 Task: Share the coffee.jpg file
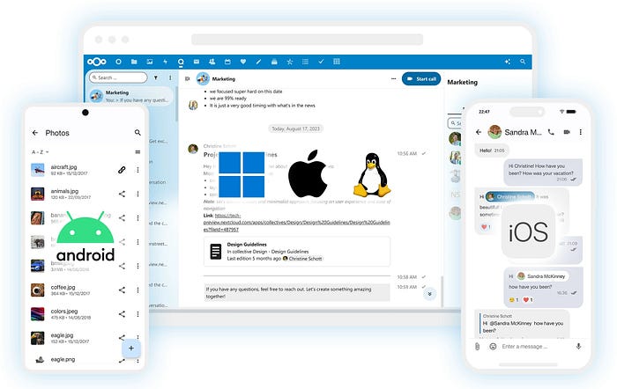[122, 290]
